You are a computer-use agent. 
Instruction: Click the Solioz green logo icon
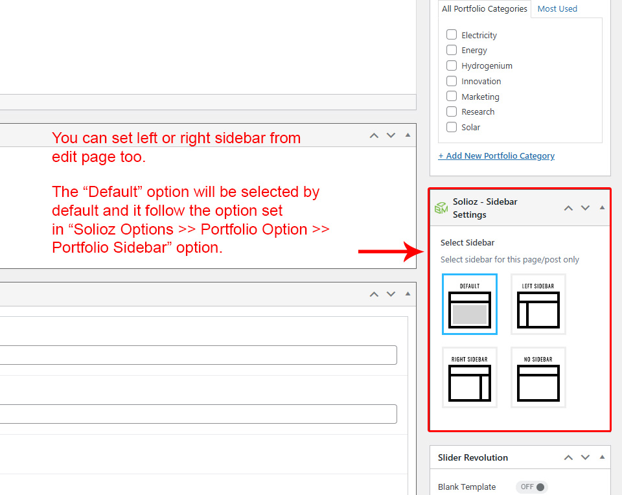(x=441, y=208)
